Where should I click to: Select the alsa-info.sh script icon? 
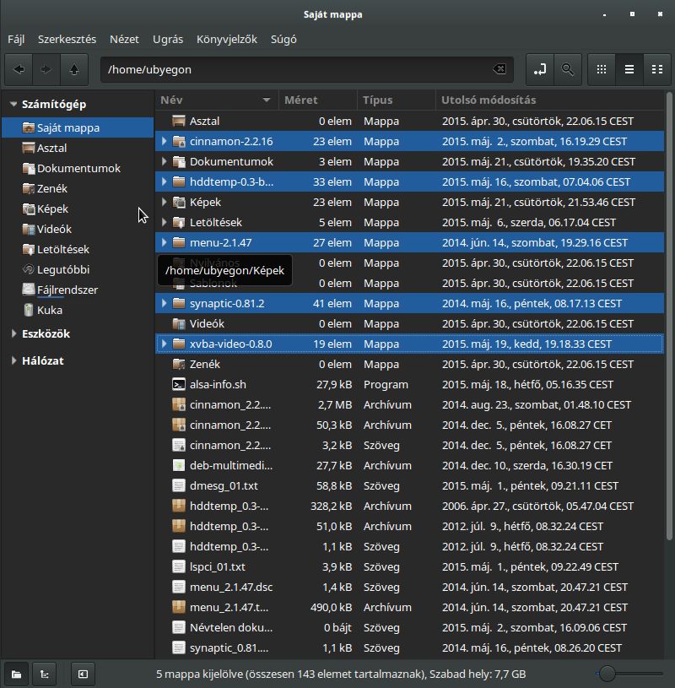(179, 384)
